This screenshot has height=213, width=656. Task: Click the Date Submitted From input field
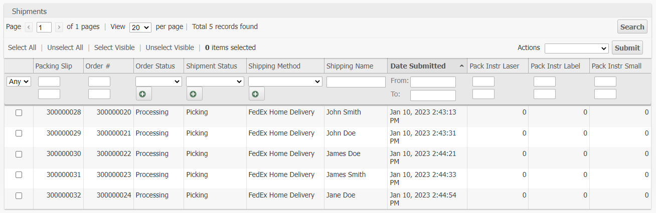coord(433,82)
